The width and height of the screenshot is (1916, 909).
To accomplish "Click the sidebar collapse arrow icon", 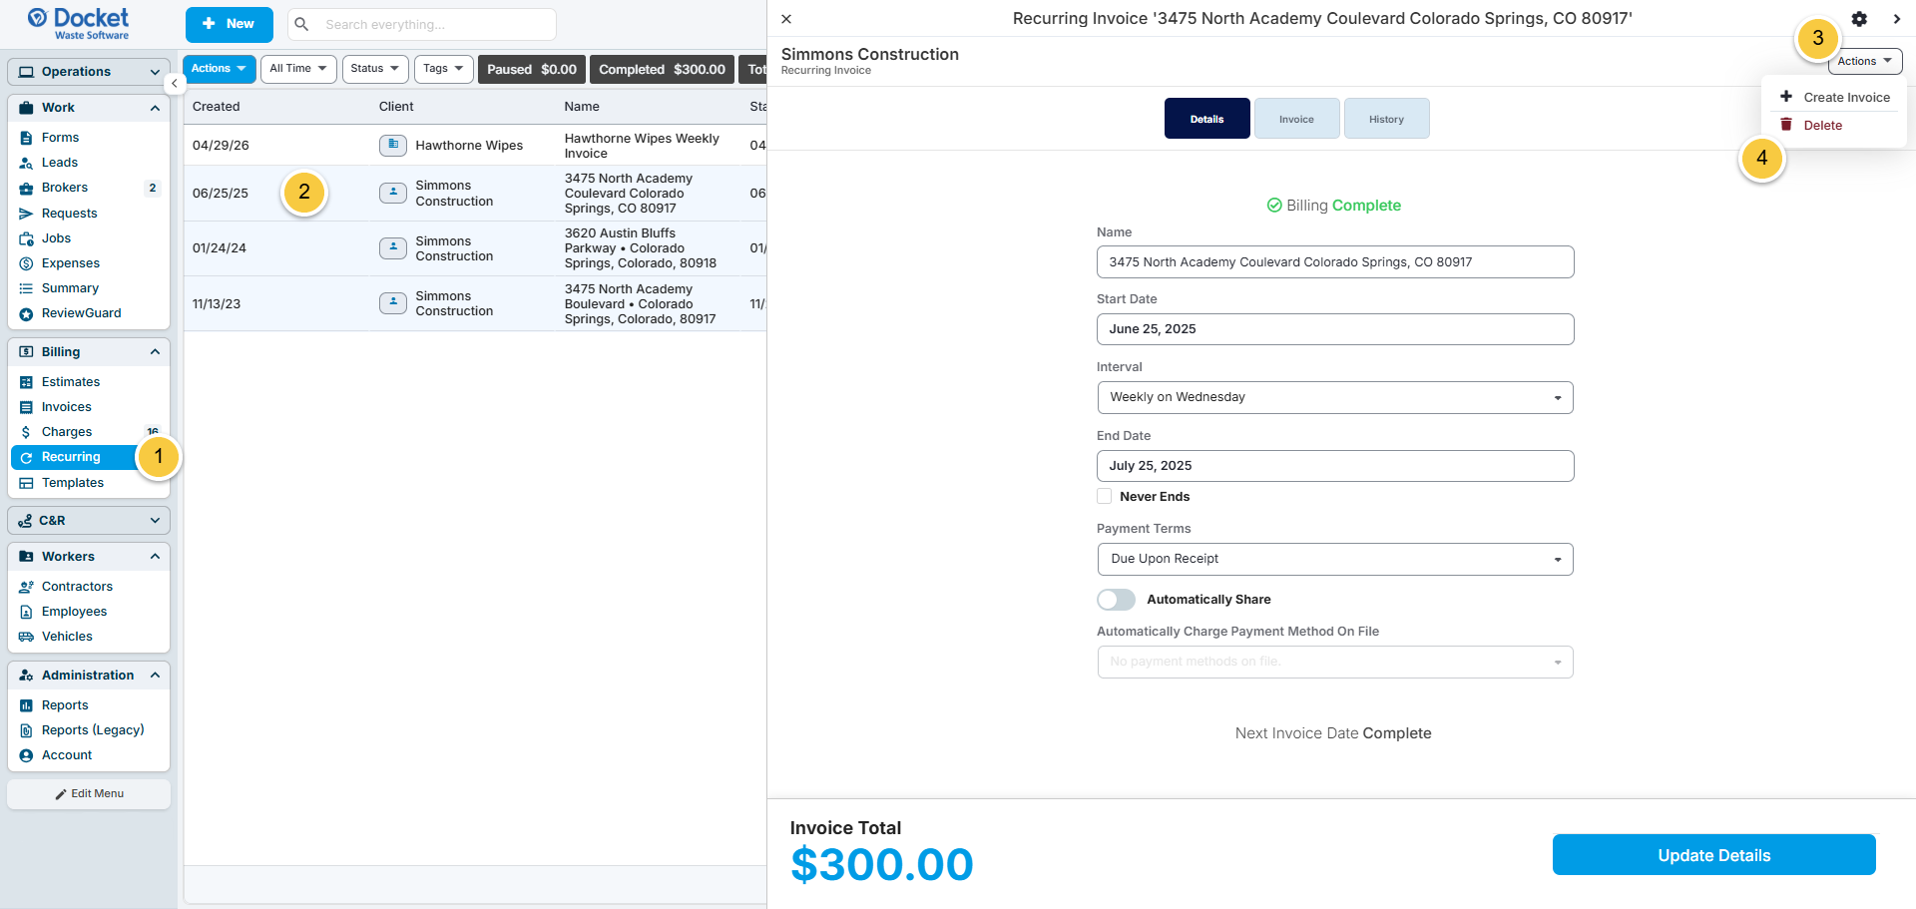I will [x=174, y=84].
